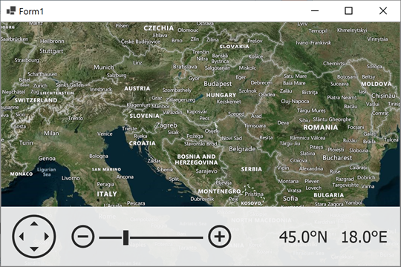The width and height of the screenshot is (401, 267).
Task: Click the SWITZERLAND country label
Action: click(x=36, y=100)
